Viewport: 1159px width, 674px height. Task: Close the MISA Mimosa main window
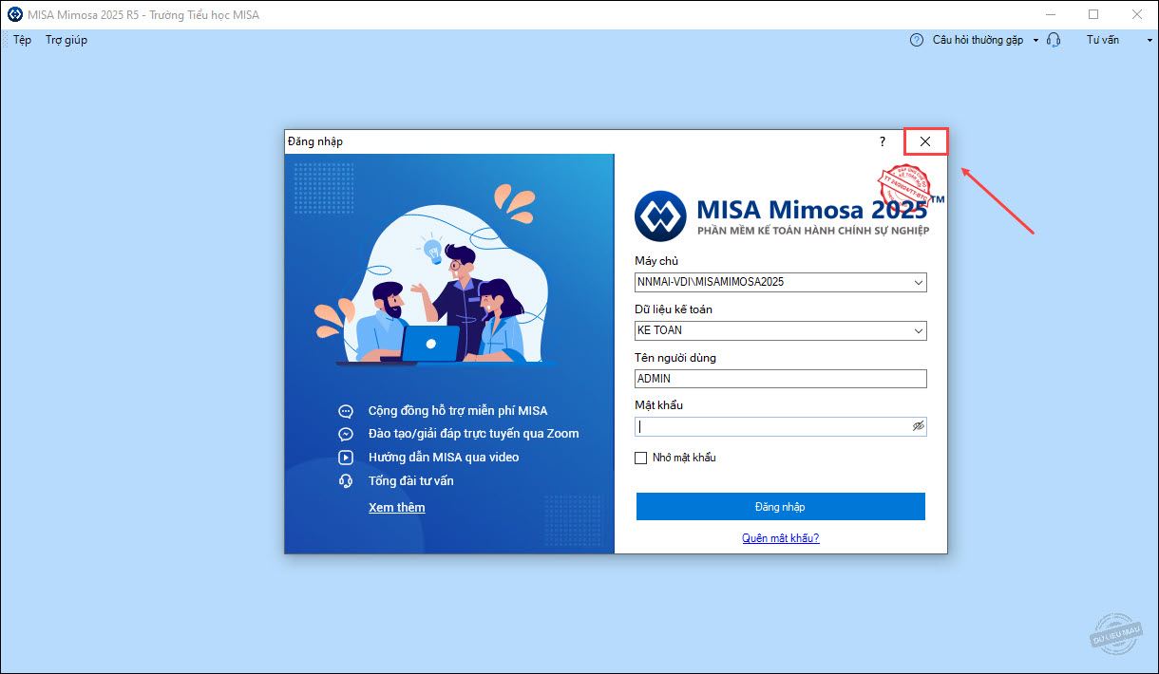coord(1137,14)
